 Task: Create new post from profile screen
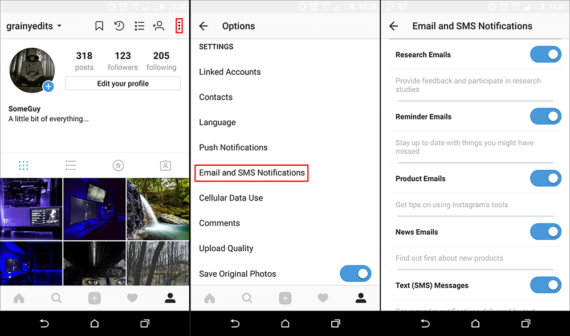click(x=95, y=298)
